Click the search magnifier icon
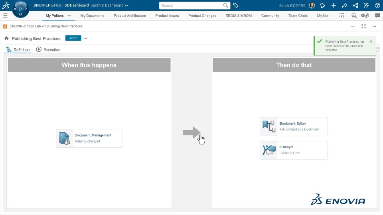Image resolution: width=383 pixels, height=215 pixels. click(225, 5)
